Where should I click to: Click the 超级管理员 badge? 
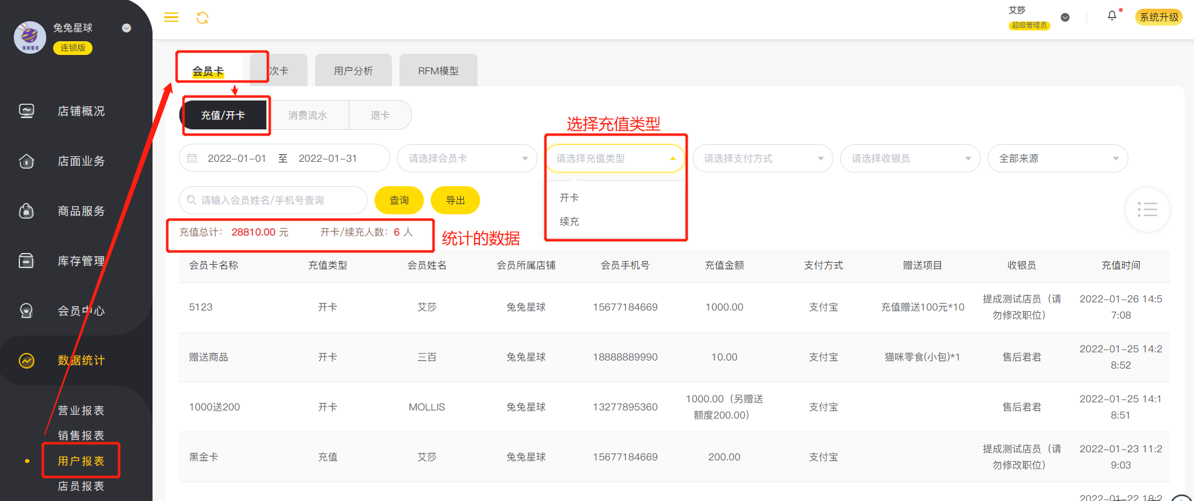click(x=1029, y=25)
